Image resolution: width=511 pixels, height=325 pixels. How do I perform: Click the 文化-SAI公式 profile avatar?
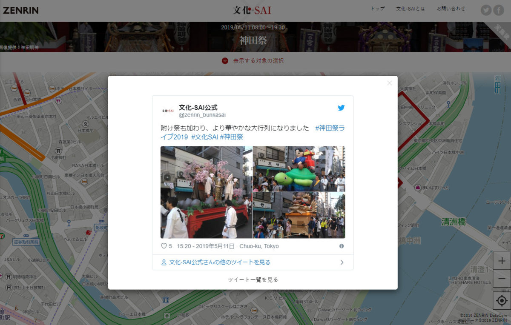coord(168,111)
